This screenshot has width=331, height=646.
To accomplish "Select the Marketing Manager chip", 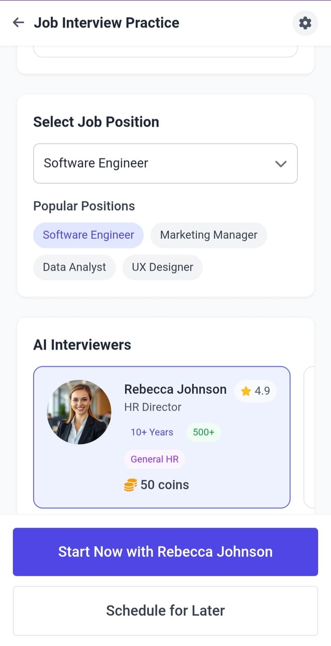I will pos(208,235).
